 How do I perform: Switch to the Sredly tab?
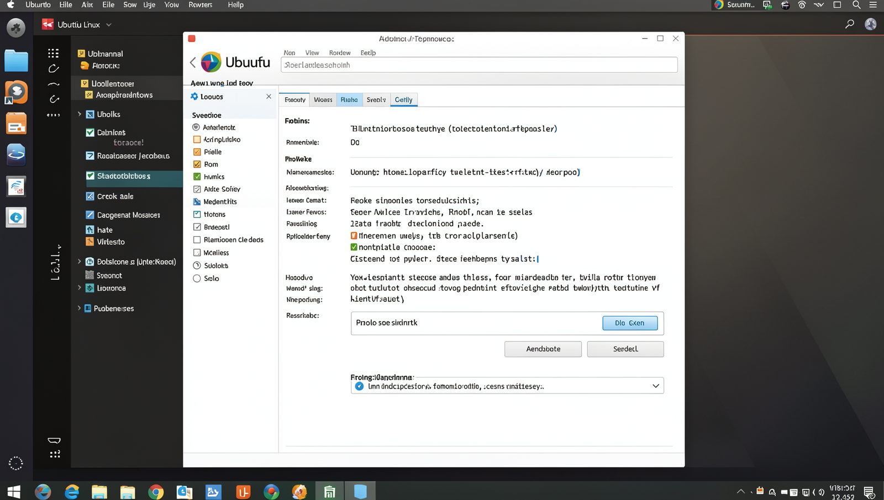[376, 100]
